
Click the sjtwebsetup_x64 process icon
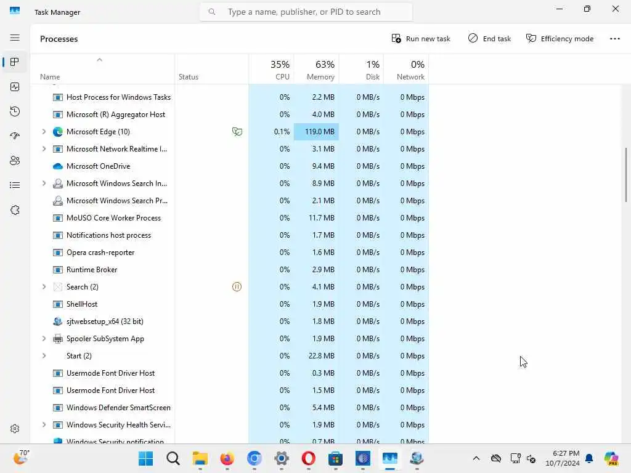pos(58,321)
